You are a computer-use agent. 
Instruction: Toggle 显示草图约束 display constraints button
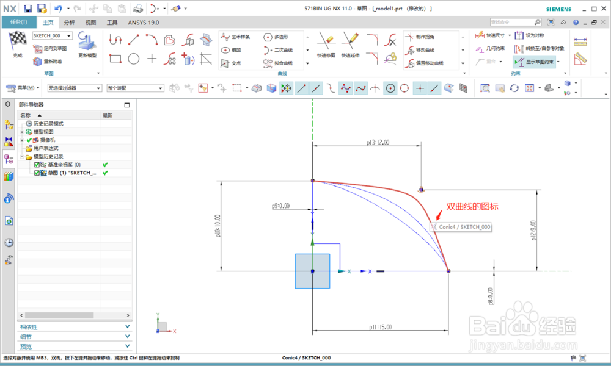pyautogui.click(x=534, y=62)
